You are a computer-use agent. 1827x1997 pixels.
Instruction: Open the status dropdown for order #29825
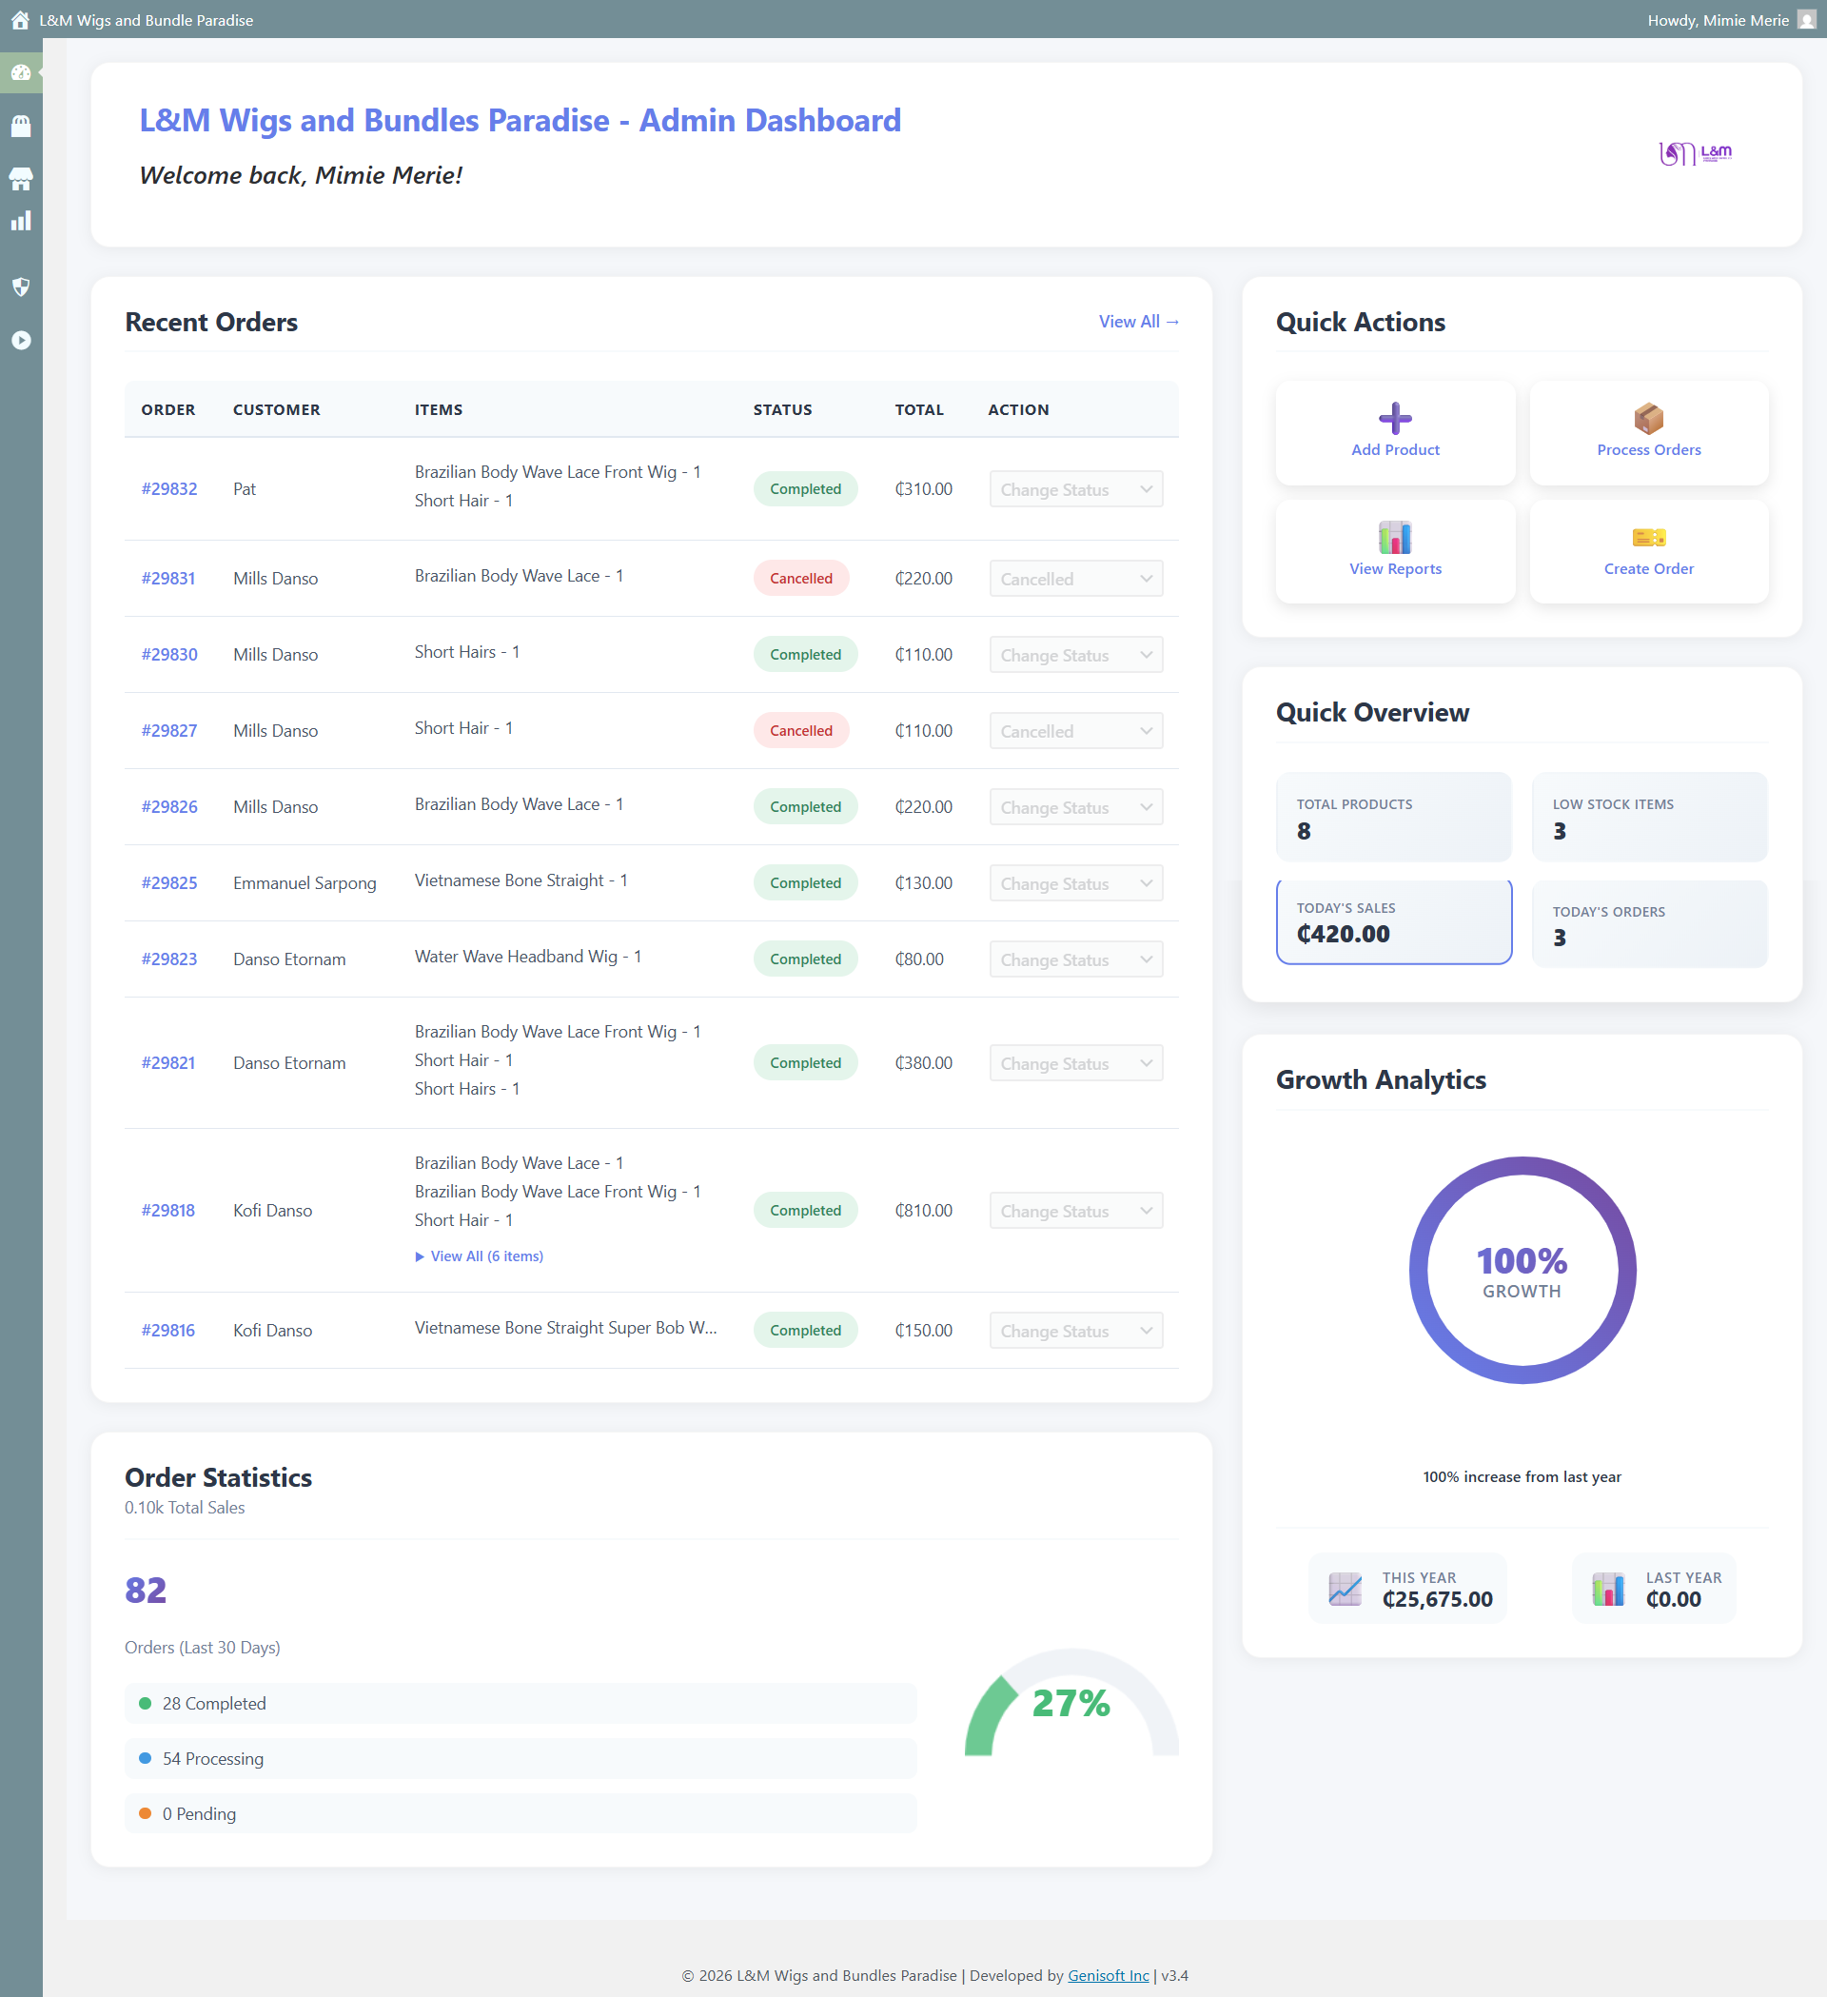[x=1075, y=883]
